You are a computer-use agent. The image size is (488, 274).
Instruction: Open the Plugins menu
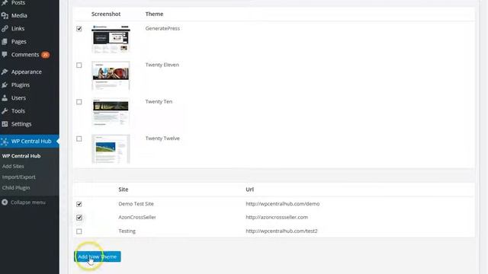21,84
